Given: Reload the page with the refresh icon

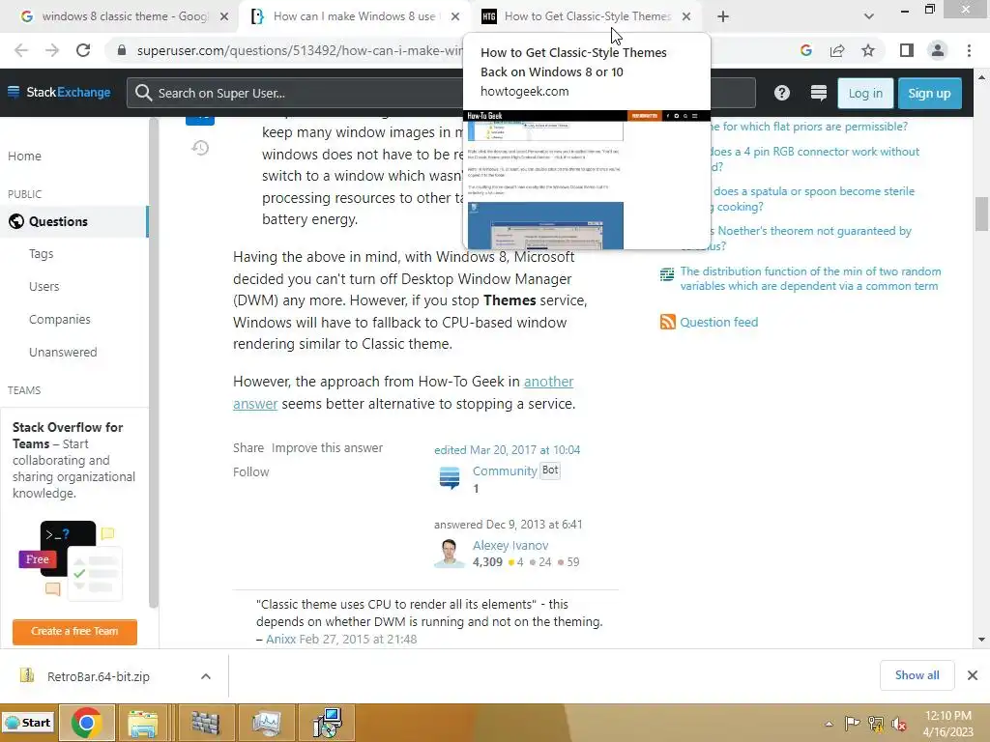Looking at the screenshot, I should [x=83, y=50].
